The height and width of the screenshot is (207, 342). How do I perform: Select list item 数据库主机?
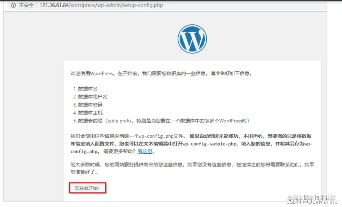pos(90,113)
